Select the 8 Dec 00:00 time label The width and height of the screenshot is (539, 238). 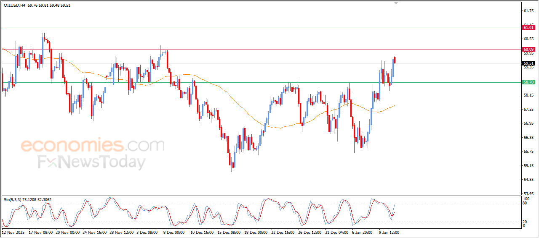click(173, 232)
